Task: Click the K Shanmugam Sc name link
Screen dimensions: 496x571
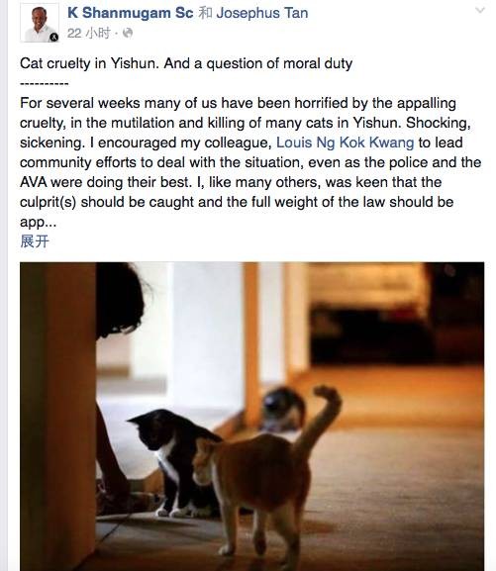Action: pyautogui.click(x=130, y=13)
